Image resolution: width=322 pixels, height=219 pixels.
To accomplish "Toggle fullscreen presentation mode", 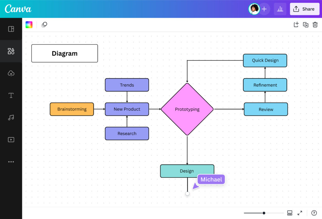I will point(300,213).
